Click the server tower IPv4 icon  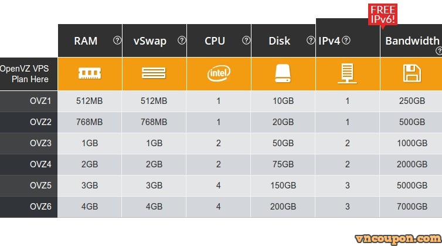[x=347, y=73]
